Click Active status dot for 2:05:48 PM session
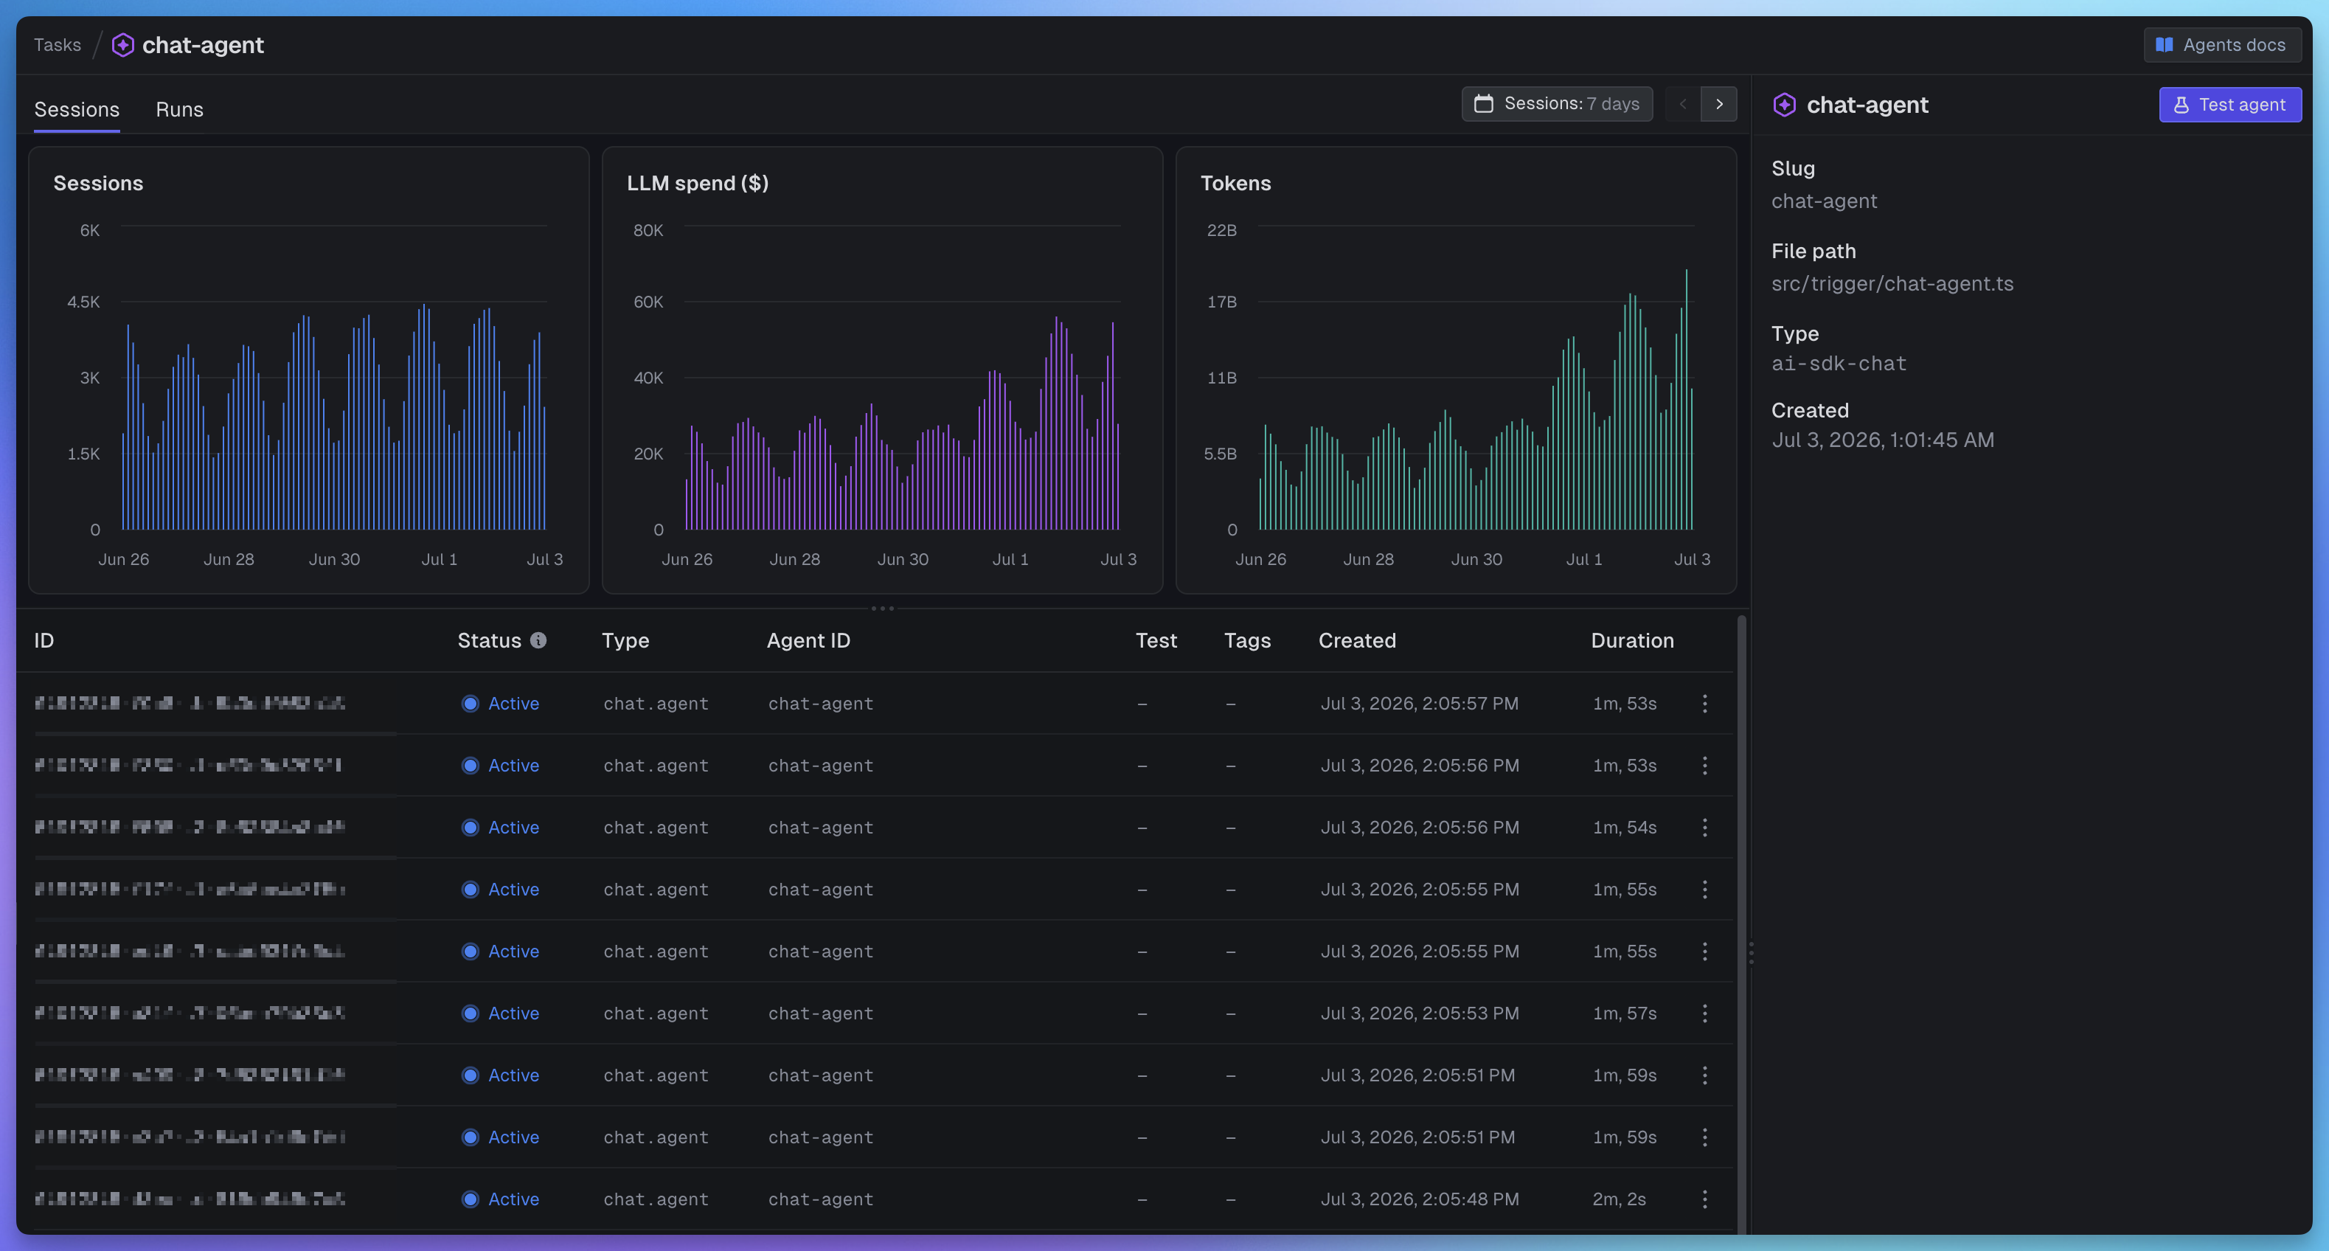 point(470,1199)
